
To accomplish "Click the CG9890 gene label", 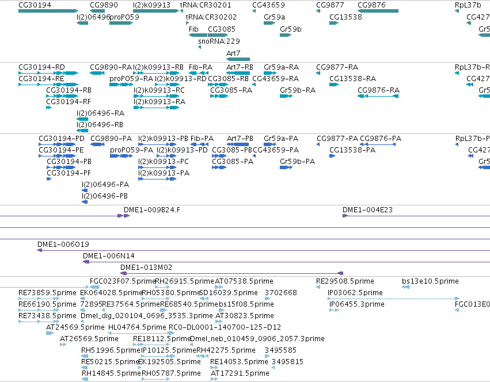I will pos(104,5).
